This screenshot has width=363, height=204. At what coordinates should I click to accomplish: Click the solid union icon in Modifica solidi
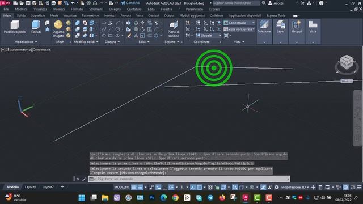(78, 23)
